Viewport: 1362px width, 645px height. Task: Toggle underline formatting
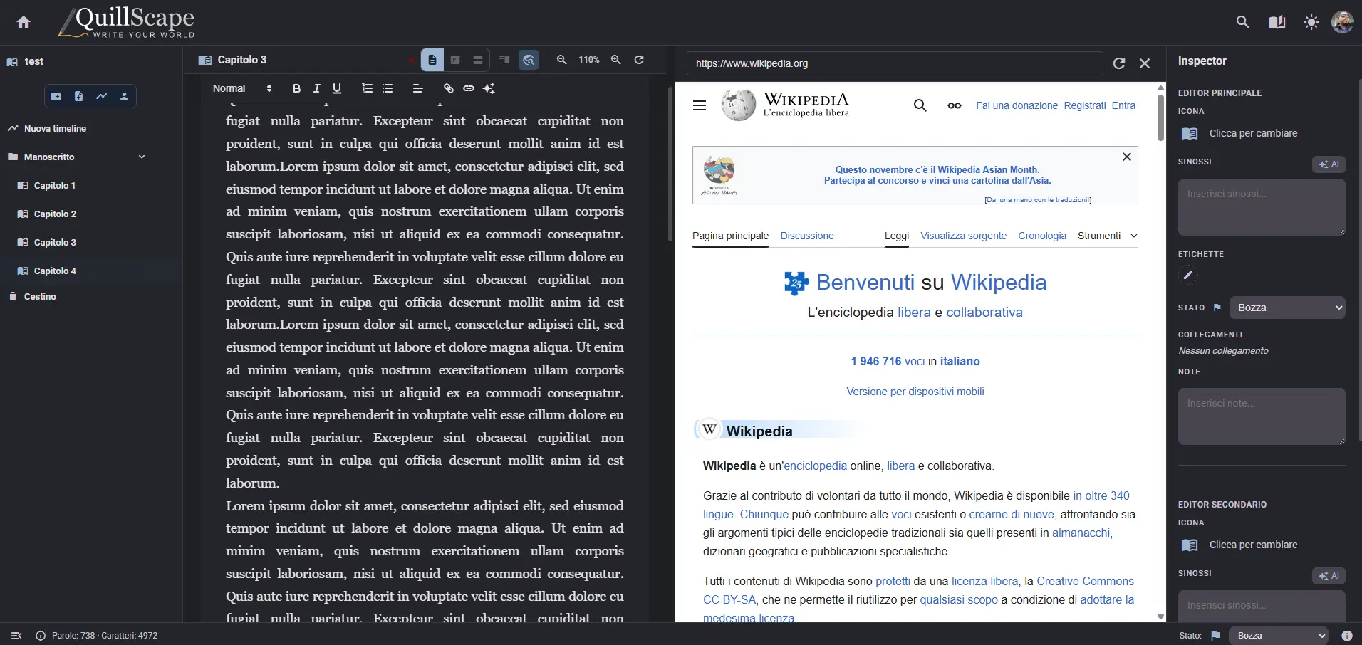336,88
